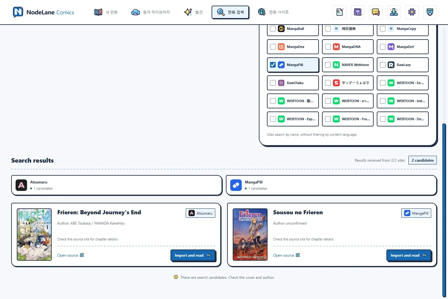Open the downloads tray icon
Viewport: 448px width, 299px height.
394,12
